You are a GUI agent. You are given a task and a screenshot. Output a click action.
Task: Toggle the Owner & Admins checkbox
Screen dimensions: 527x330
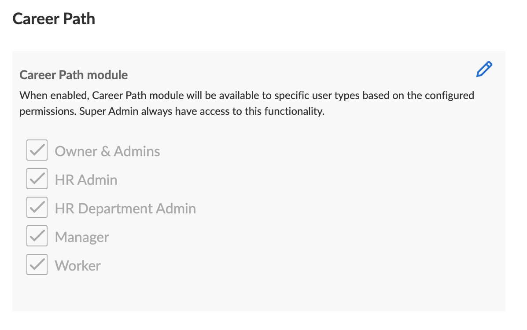[x=37, y=150]
